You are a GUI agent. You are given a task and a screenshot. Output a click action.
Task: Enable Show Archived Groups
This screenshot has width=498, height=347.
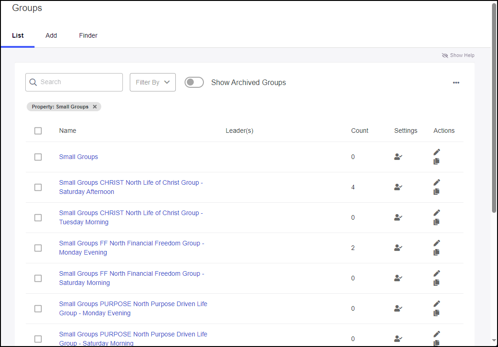[194, 82]
